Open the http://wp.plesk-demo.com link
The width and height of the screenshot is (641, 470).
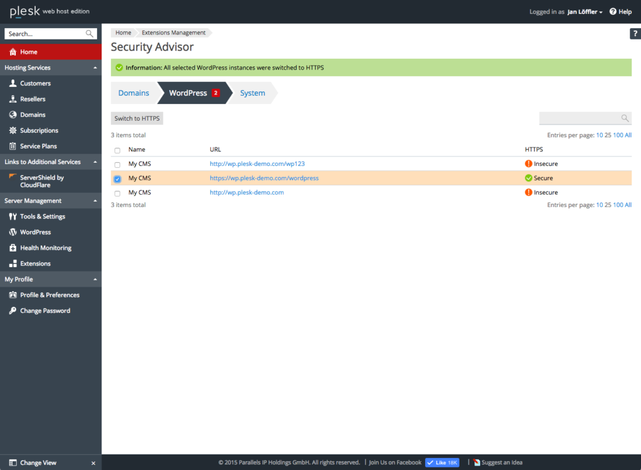(247, 193)
